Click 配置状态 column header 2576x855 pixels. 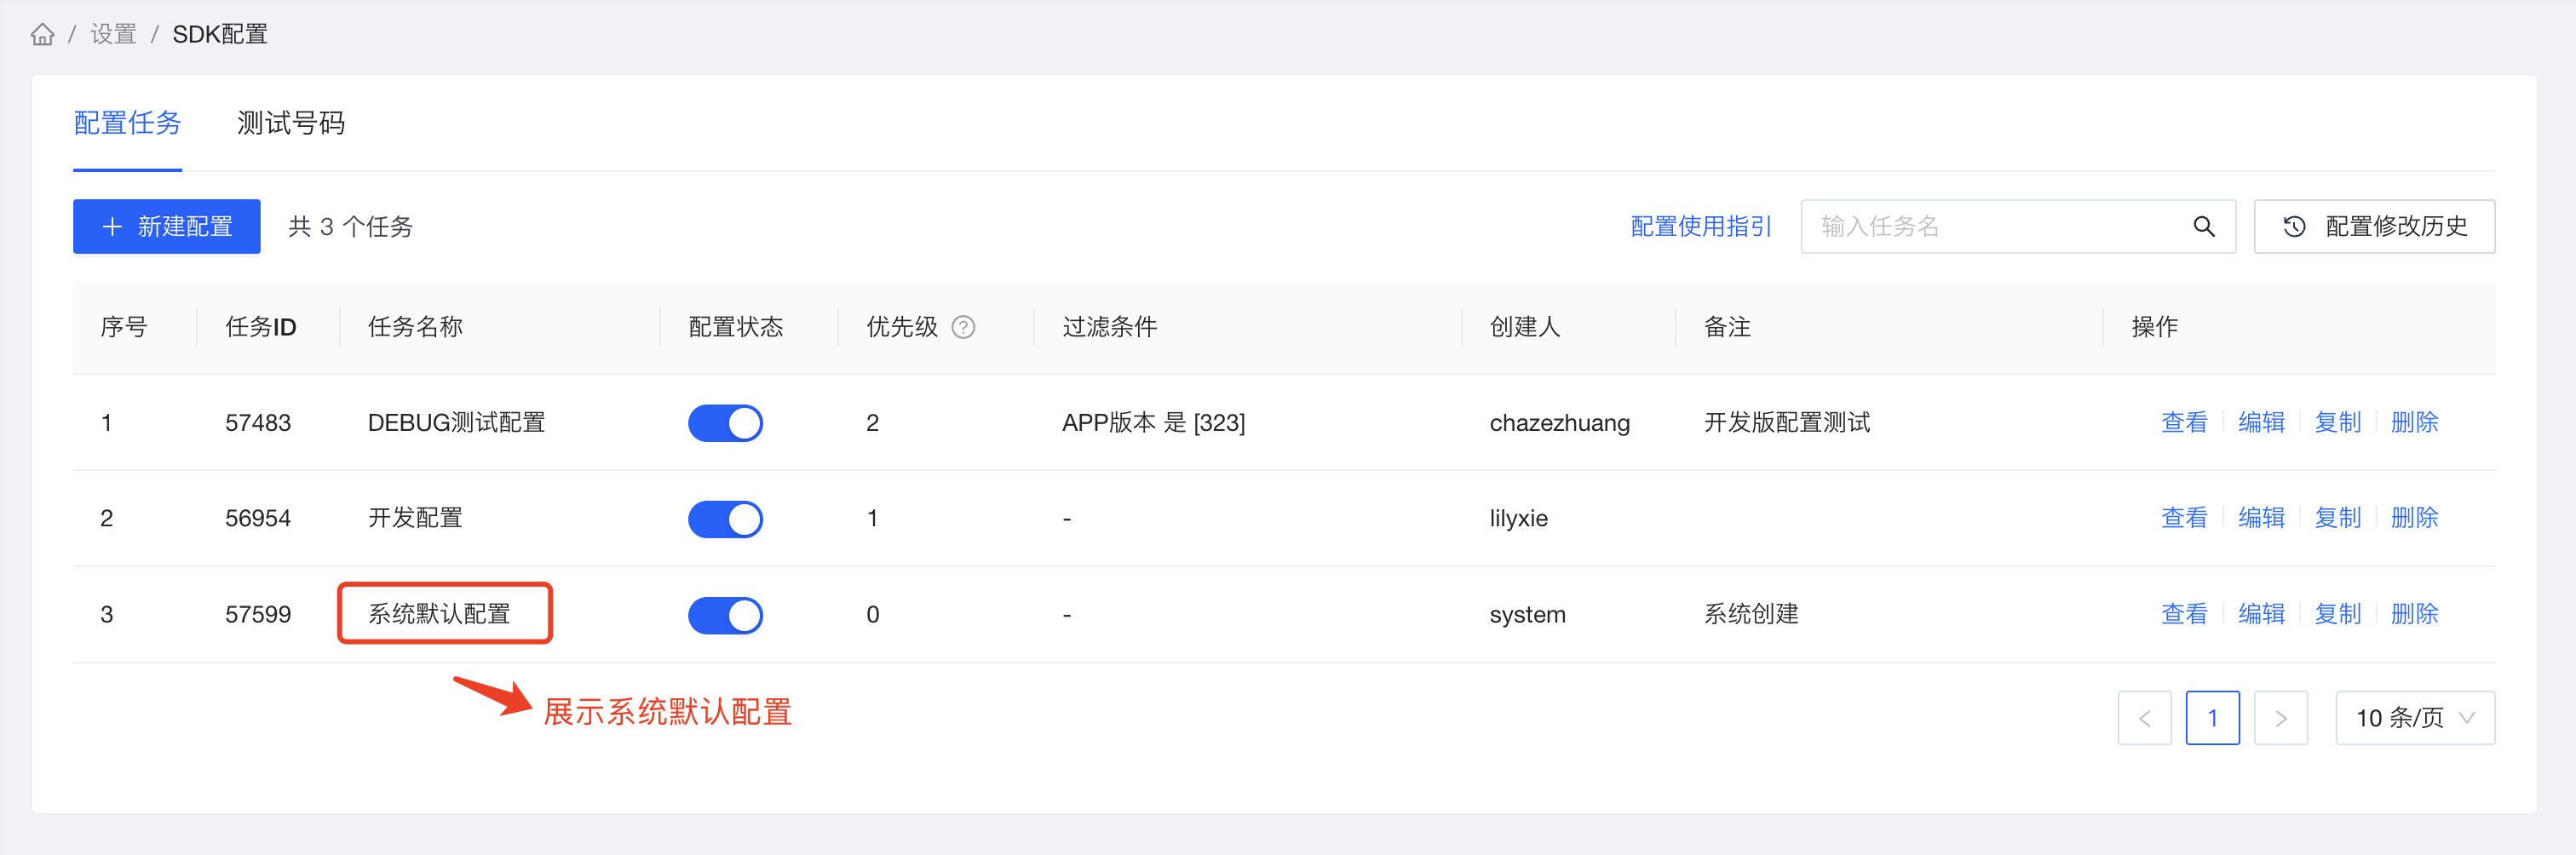pyautogui.click(x=735, y=327)
